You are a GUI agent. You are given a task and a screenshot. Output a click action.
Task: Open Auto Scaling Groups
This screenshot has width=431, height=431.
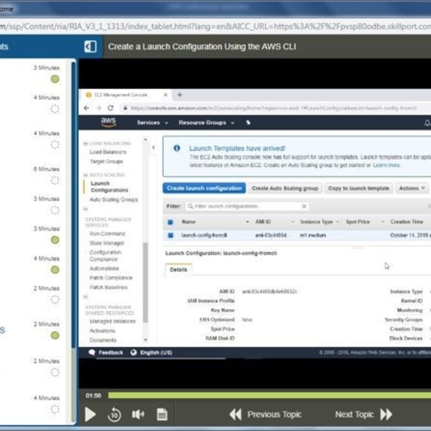pyautogui.click(x=114, y=199)
